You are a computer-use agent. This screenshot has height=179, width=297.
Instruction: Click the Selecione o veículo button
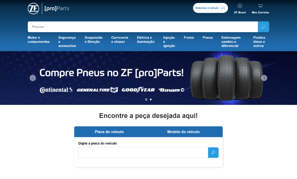(x=210, y=8)
